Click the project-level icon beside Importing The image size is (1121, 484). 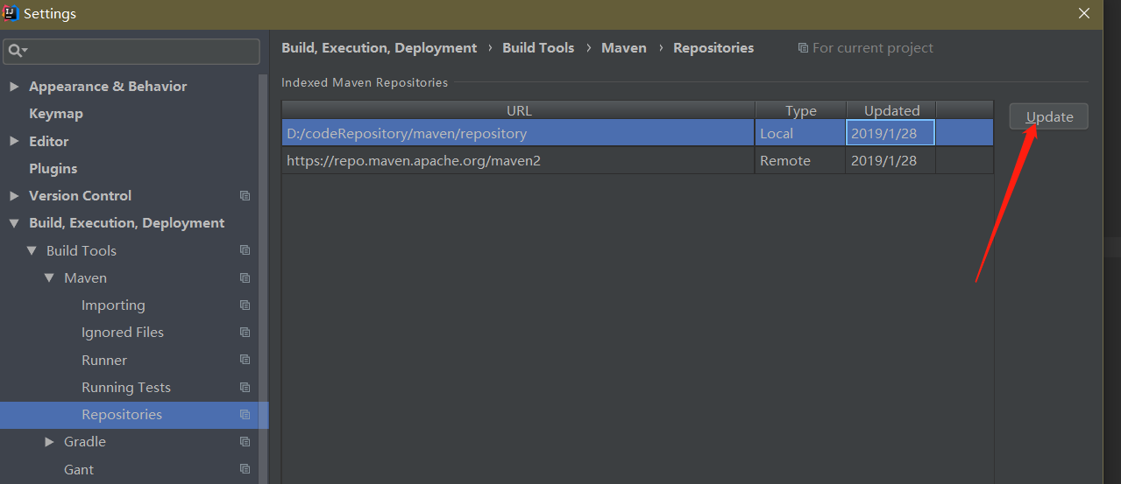[245, 305]
